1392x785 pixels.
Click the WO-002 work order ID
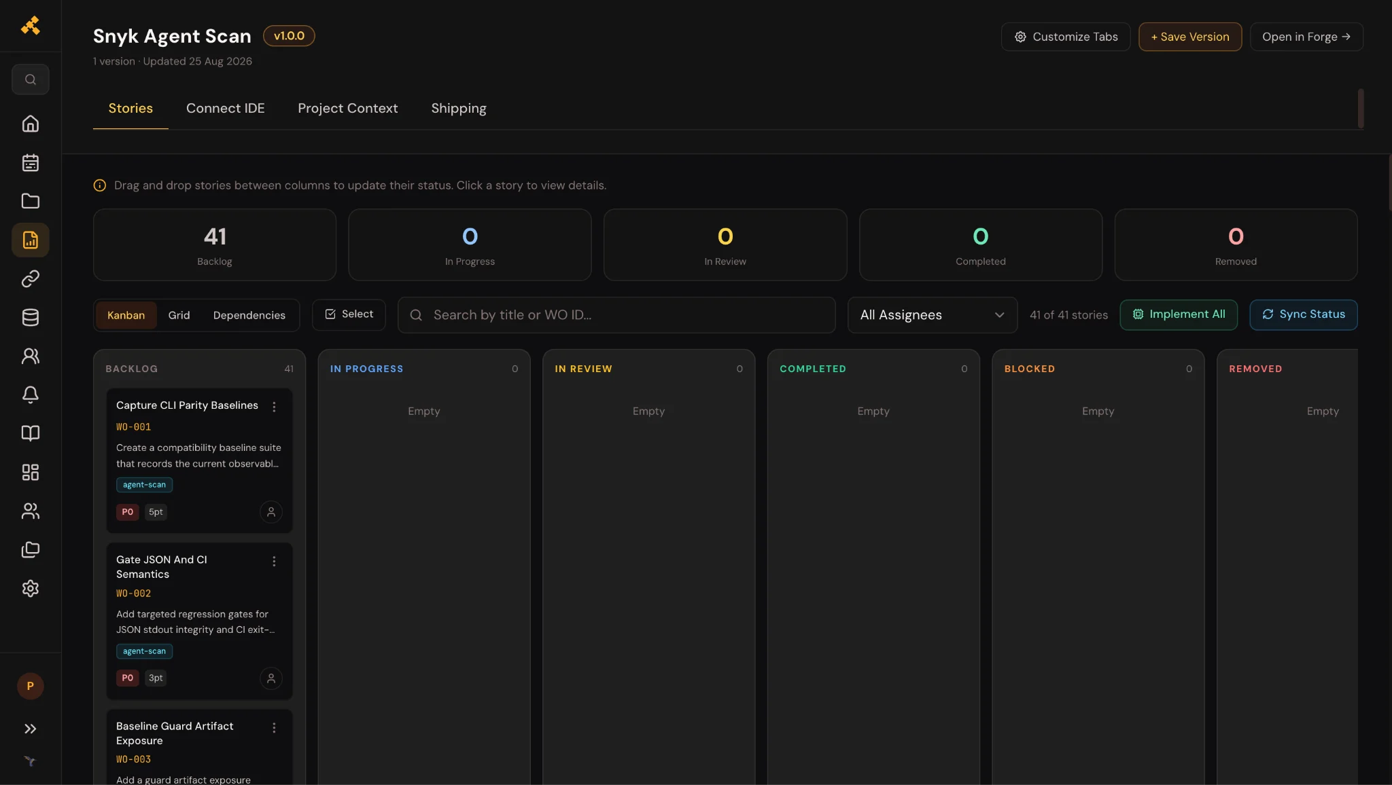pyautogui.click(x=134, y=594)
